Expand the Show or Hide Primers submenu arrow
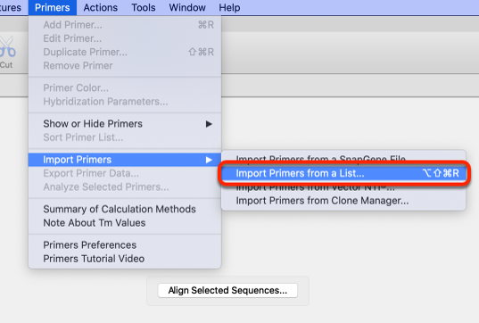The height and width of the screenshot is (323, 479). point(209,124)
